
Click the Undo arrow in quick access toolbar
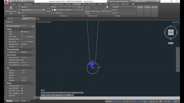[25, 1]
